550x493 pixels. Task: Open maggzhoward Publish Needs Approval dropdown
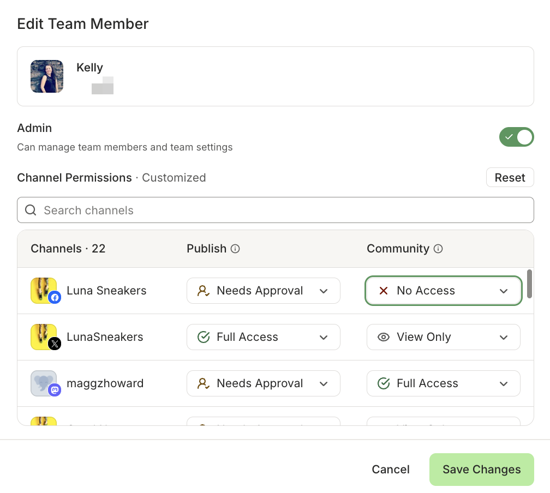264,383
